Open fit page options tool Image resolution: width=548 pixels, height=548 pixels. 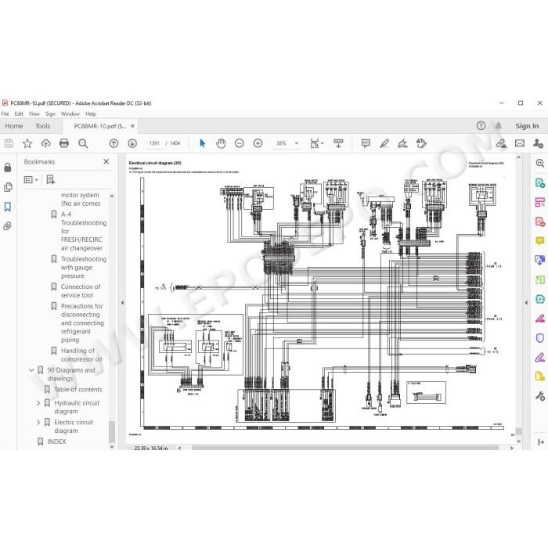click(x=316, y=143)
